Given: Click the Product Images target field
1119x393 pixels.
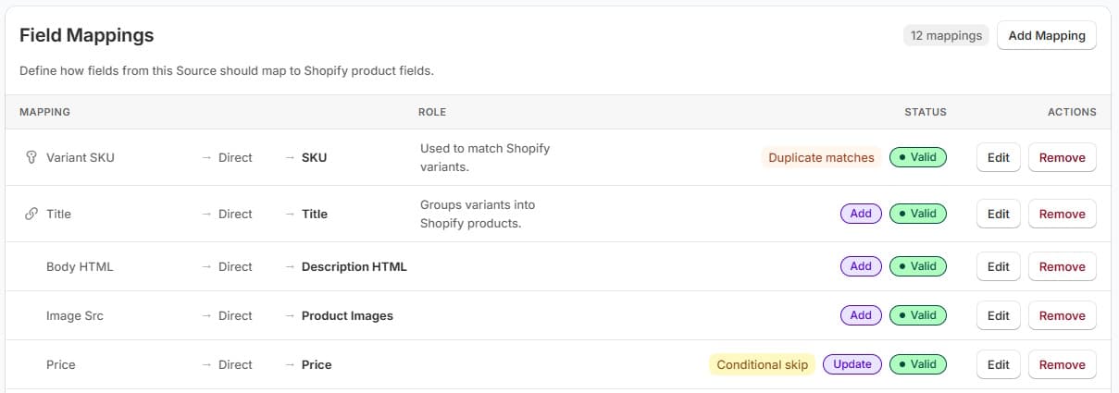Looking at the screenshot, I should click(x=347, y=315).
